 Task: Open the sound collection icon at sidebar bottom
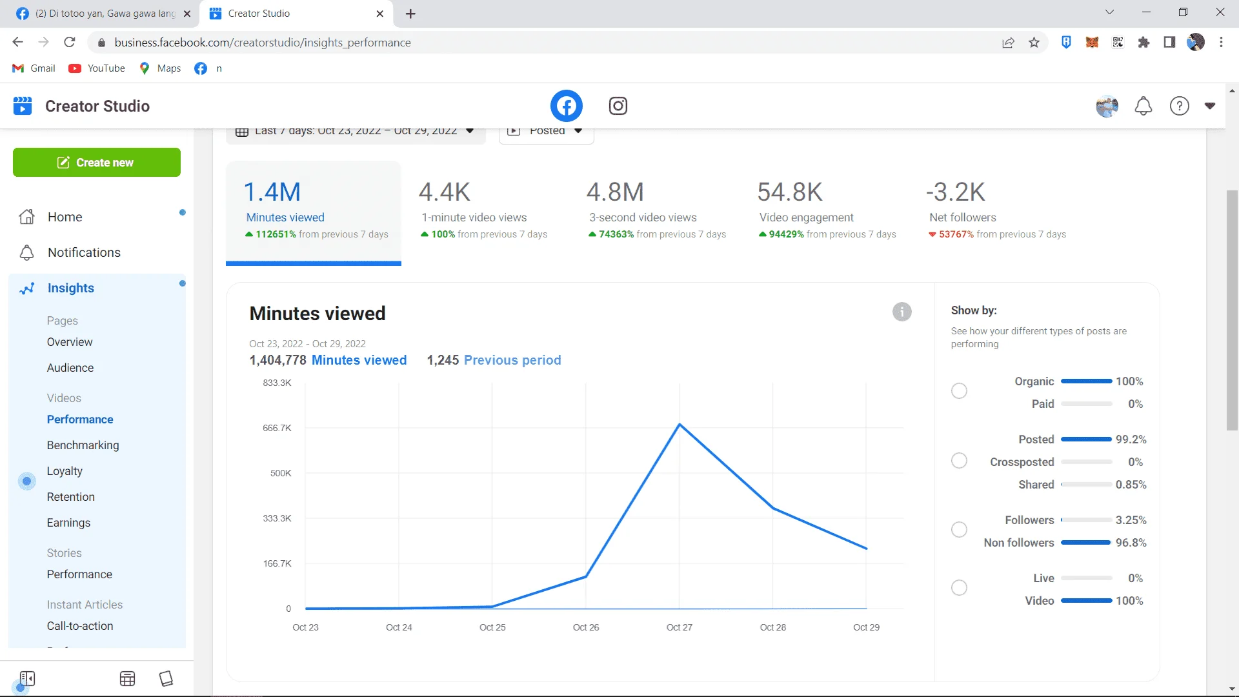pyautogui.click(x=166, y=678)
